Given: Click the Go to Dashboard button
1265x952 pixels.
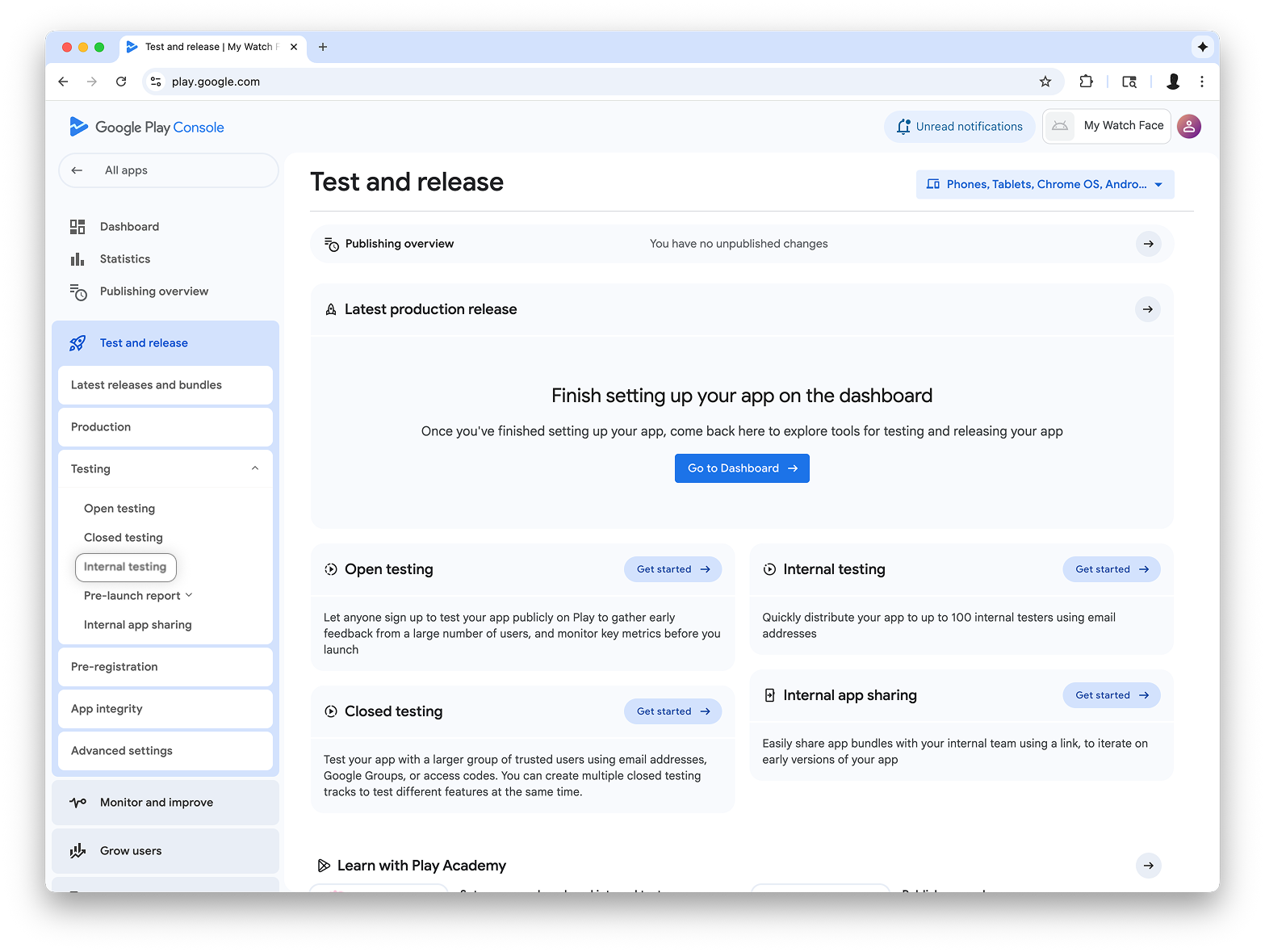Looking at the screenshot, I should click(741, 468).
